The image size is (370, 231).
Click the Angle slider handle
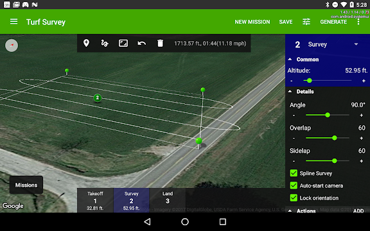(x=328, y=115)
